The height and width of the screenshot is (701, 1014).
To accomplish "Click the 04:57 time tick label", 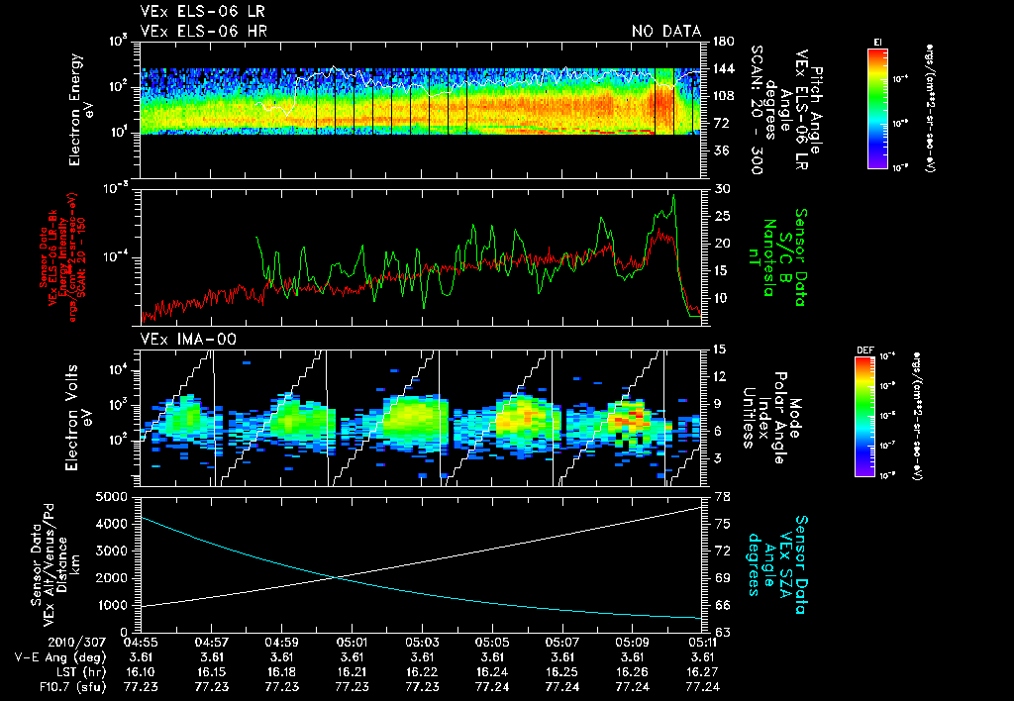I will 212,643.
